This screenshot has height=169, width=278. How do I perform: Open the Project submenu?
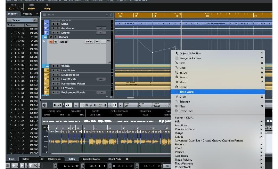click(218, 152)
